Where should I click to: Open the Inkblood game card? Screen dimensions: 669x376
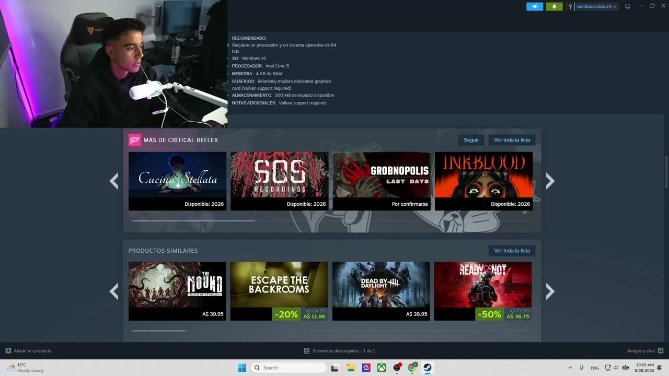pos(483,181)
